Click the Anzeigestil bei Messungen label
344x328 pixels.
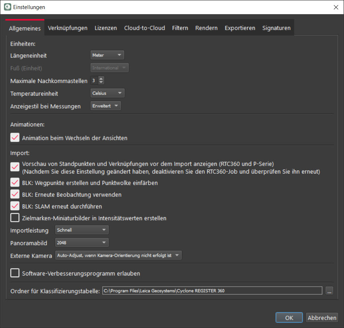tap(45, 107)
